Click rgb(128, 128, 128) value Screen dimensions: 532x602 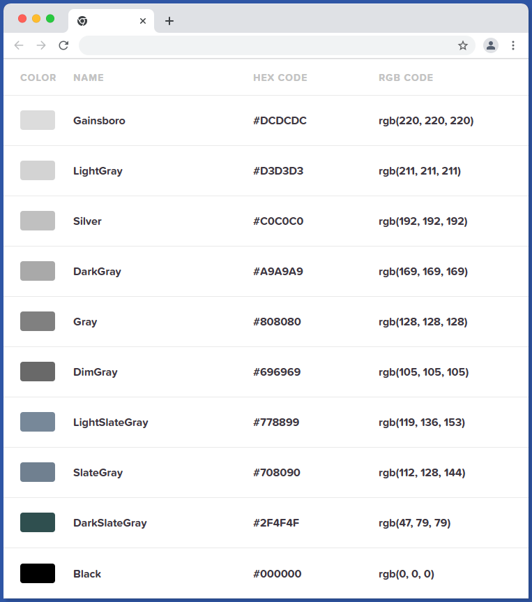[423, 322]
